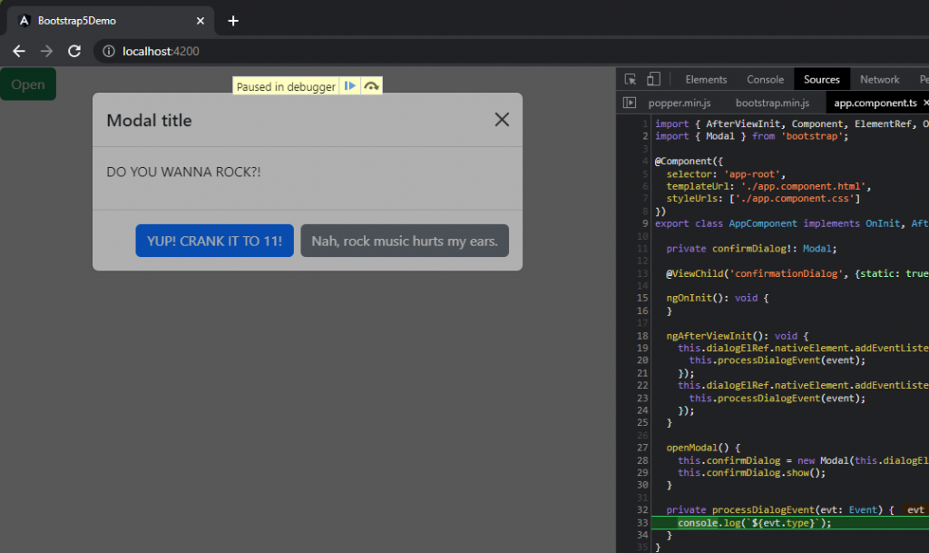This screenshot has width=929, height=553.
Task: Click "YUP! CRANK IT TO 11!" button
Action: (x=214, y=241)
